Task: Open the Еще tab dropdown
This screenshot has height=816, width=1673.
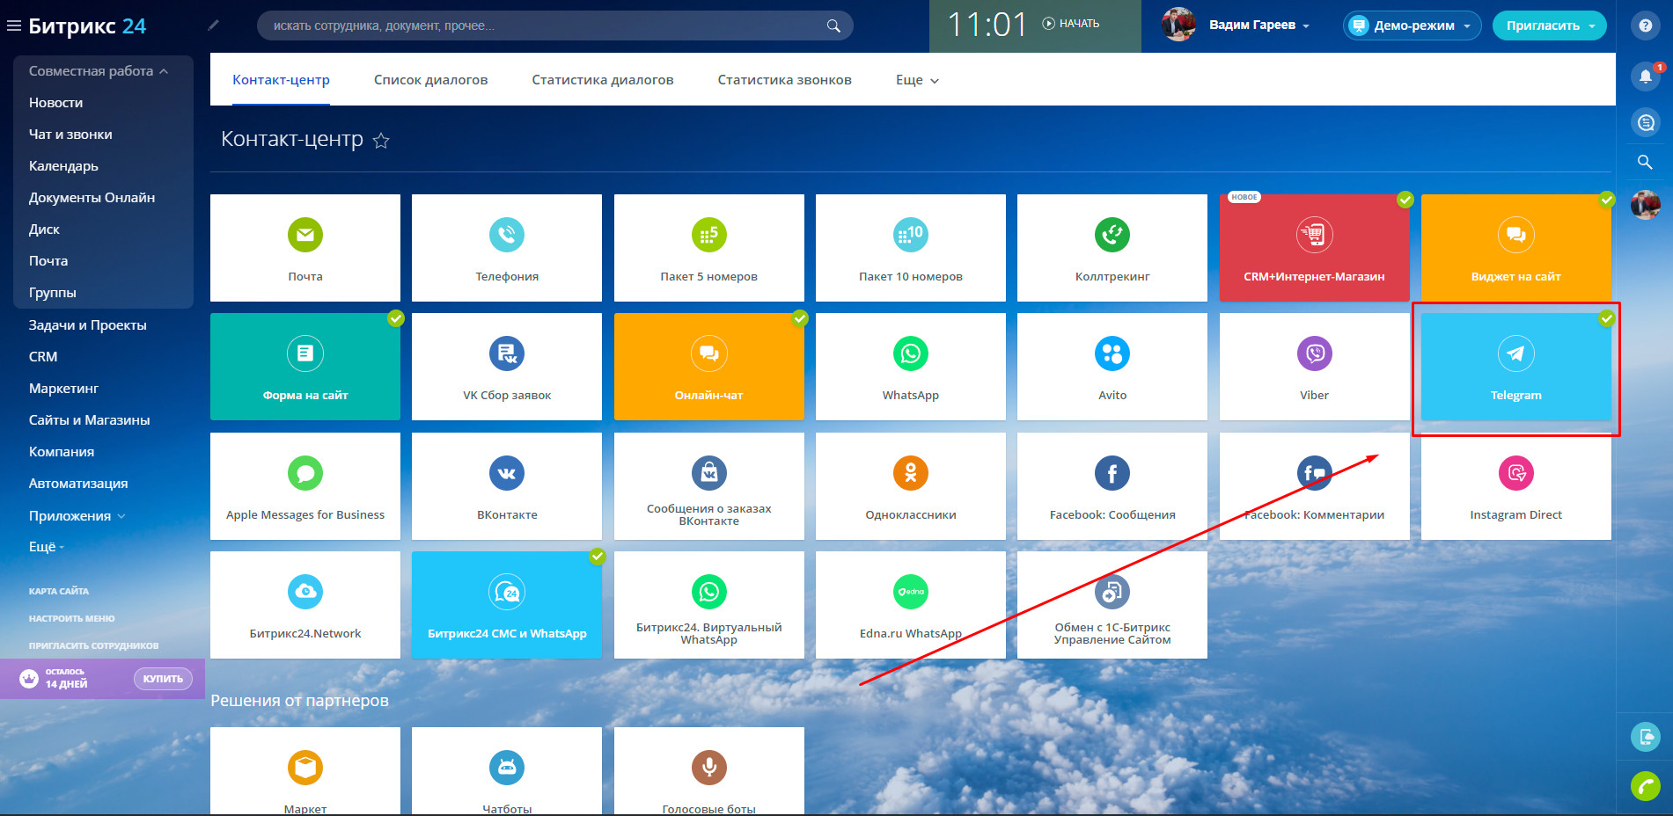Action: click(x=917, y=80)
